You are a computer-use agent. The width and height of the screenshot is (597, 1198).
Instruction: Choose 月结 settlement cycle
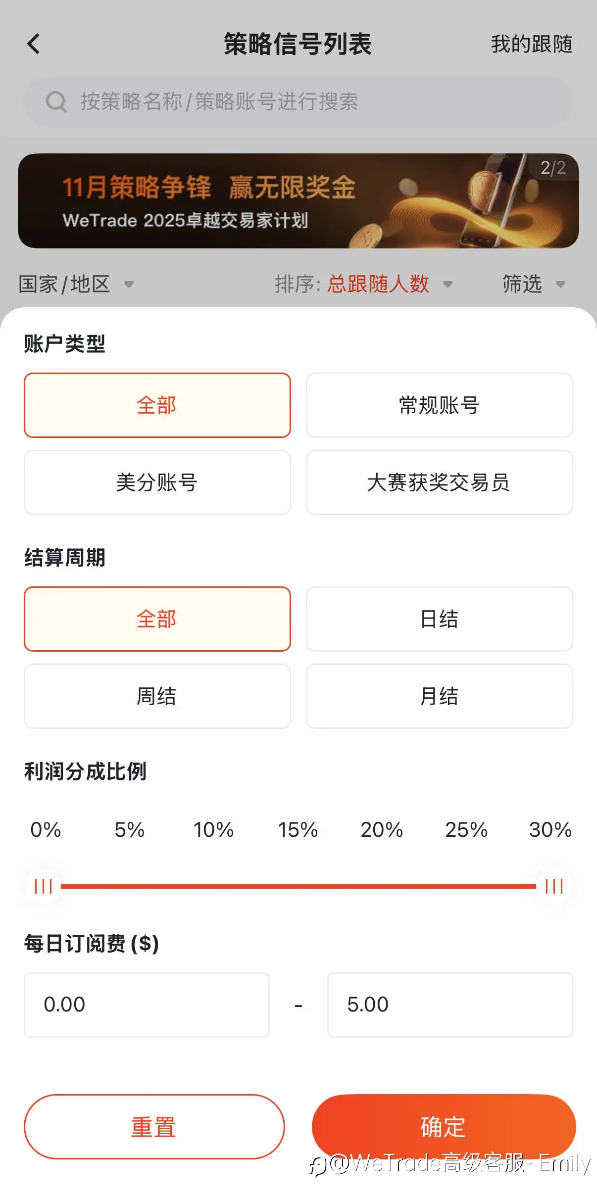439,696
